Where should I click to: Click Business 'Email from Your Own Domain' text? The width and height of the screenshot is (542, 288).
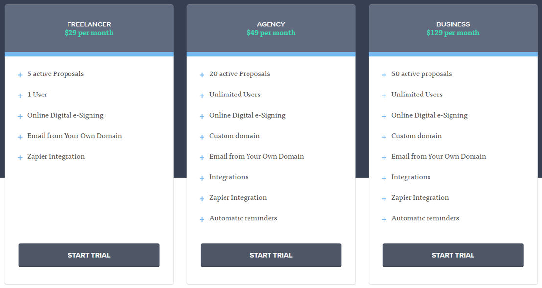pos(439,156)
